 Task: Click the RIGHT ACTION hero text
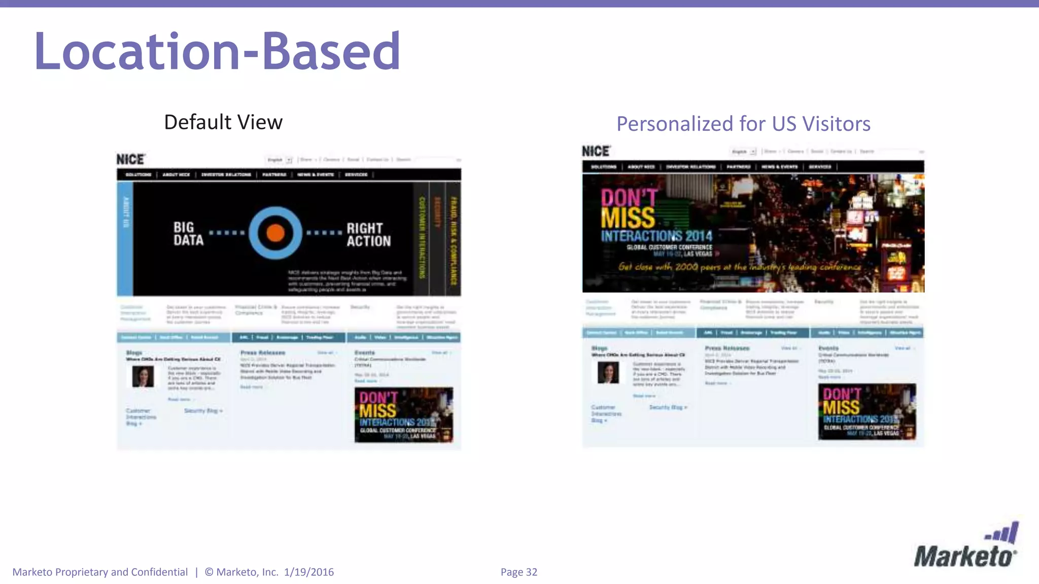[369, 235]
